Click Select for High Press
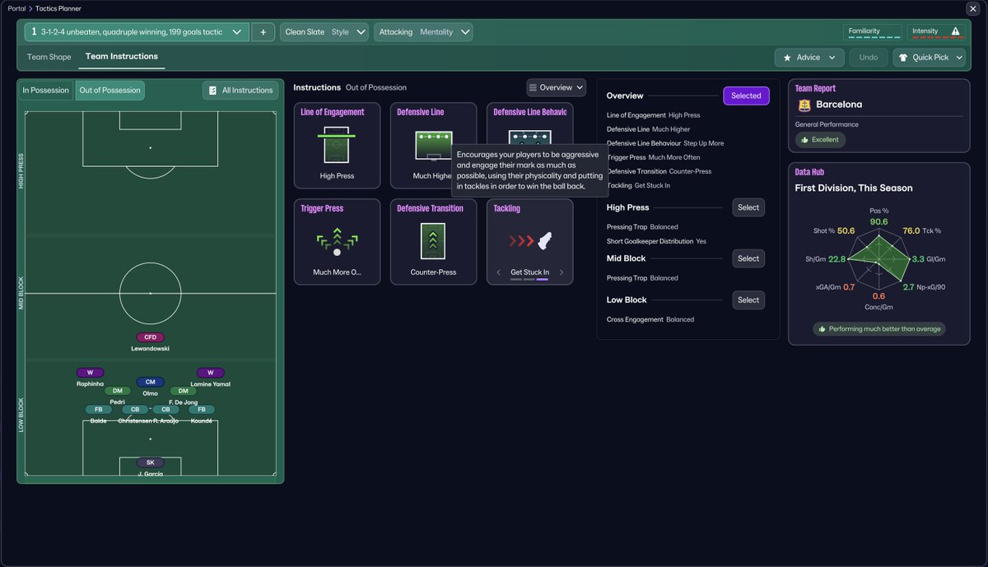 tap(748, 207)
